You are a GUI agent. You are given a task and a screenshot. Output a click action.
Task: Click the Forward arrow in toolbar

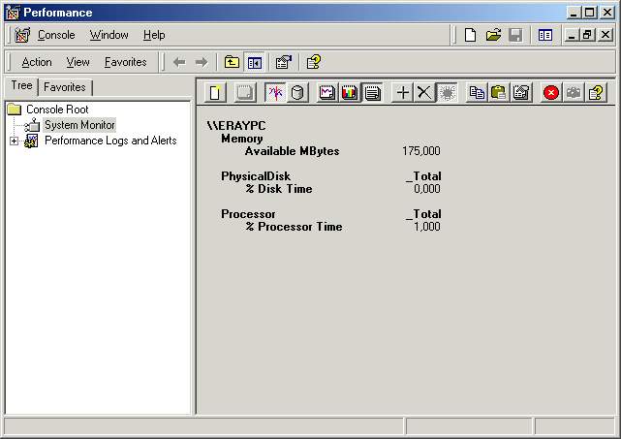pyautogui.click(x=202, y=62)
